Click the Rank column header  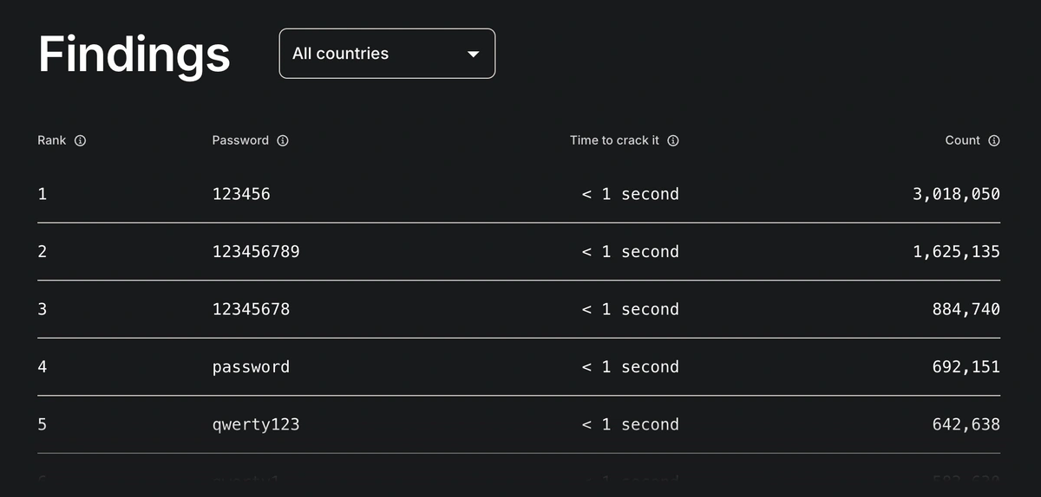[x=52, y=140]
